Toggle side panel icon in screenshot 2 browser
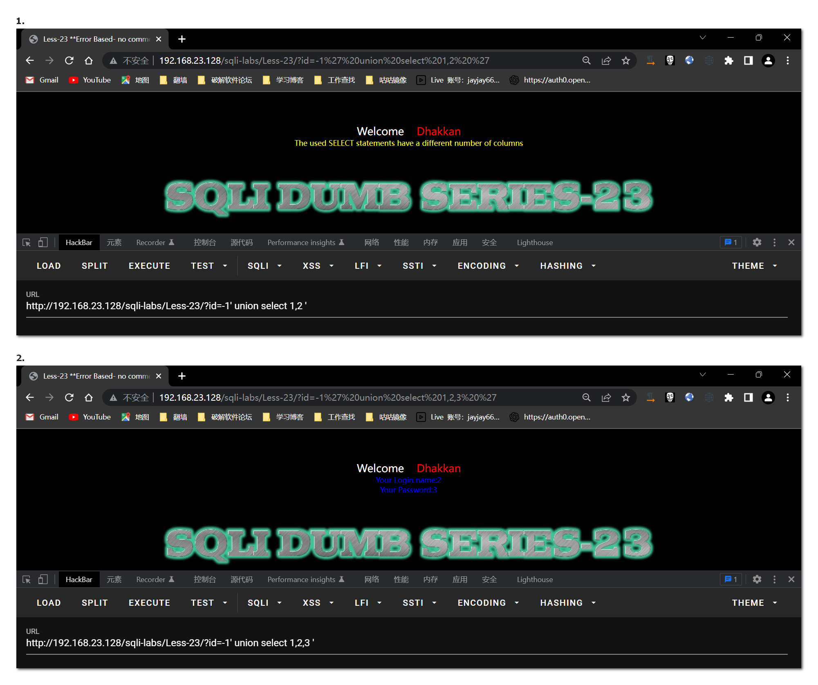 tap(748, 397)
